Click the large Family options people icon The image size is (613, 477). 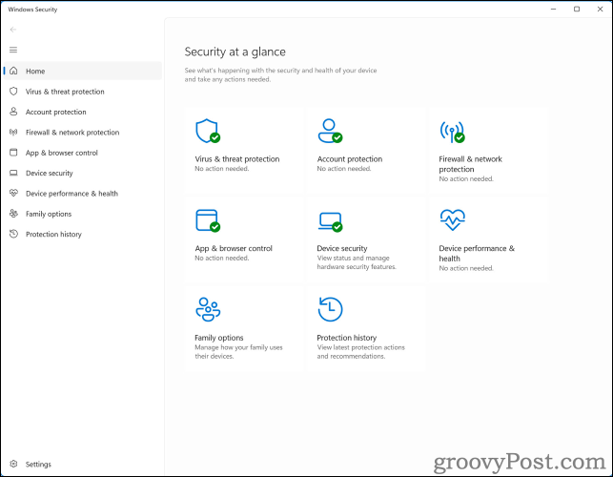pyautogui.click(x=208, y=309)
